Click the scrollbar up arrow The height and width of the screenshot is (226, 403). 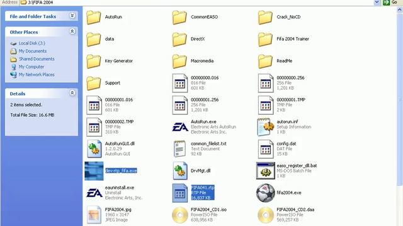tap(400, 10)
